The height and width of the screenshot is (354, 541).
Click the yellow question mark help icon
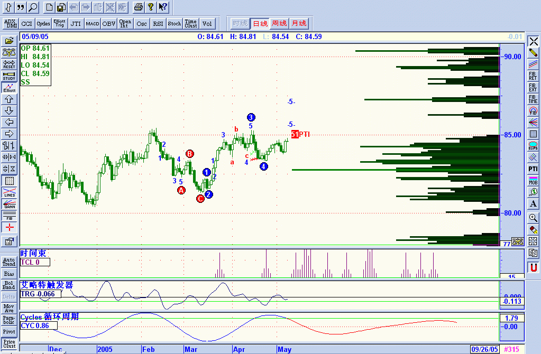click(x=150, y=7)
